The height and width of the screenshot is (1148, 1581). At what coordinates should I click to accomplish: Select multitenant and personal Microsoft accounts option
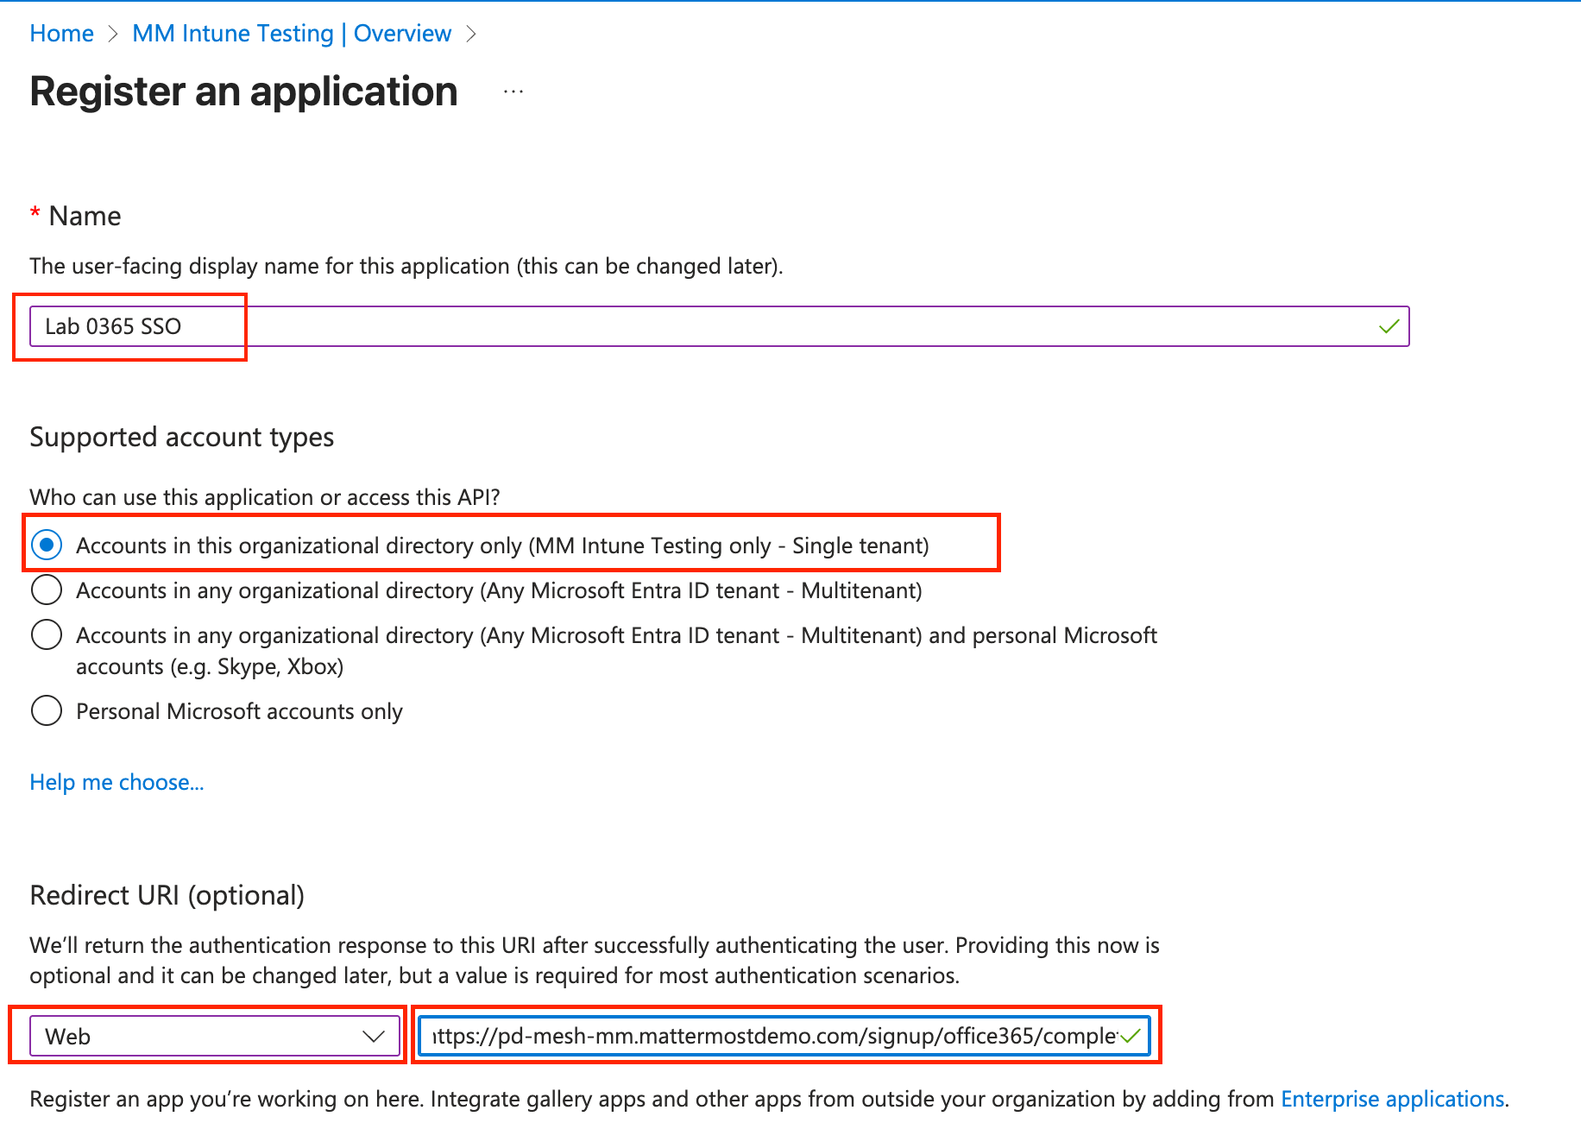pos(47,634)
